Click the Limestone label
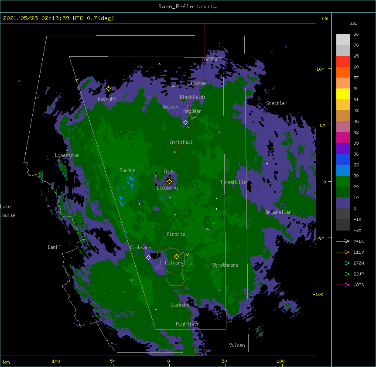The height and width of the screenshot is (367, 376). coord(67,155)
